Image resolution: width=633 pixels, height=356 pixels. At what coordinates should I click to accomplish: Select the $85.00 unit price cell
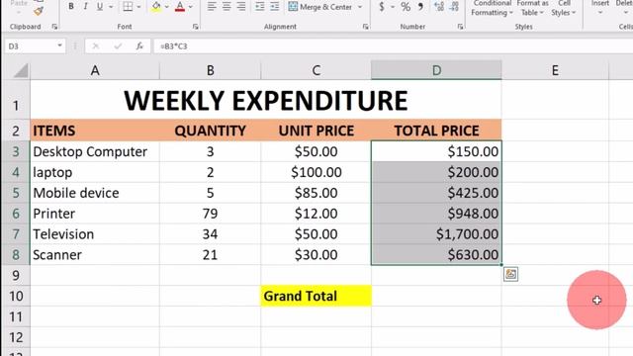(316, 193)
